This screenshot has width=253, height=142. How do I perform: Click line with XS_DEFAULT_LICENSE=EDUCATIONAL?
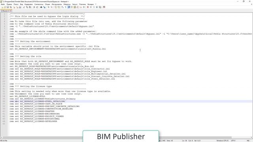click(x=34, y=119)
